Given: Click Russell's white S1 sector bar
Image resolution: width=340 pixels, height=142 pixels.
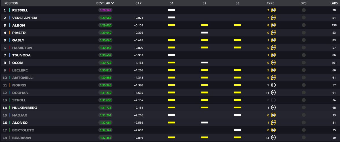Looking at the screenshot, I should tap(171, 10).
